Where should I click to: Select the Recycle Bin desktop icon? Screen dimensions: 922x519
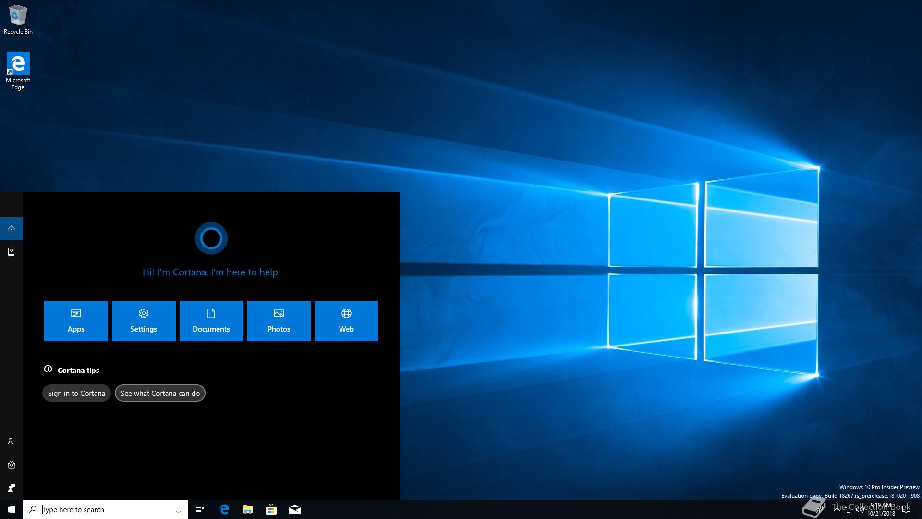coord(18,20)
